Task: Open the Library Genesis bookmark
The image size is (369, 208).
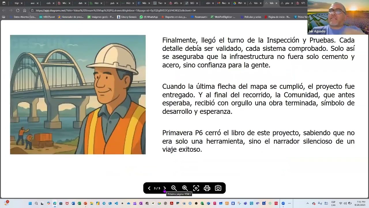Action: pos(127,17)
